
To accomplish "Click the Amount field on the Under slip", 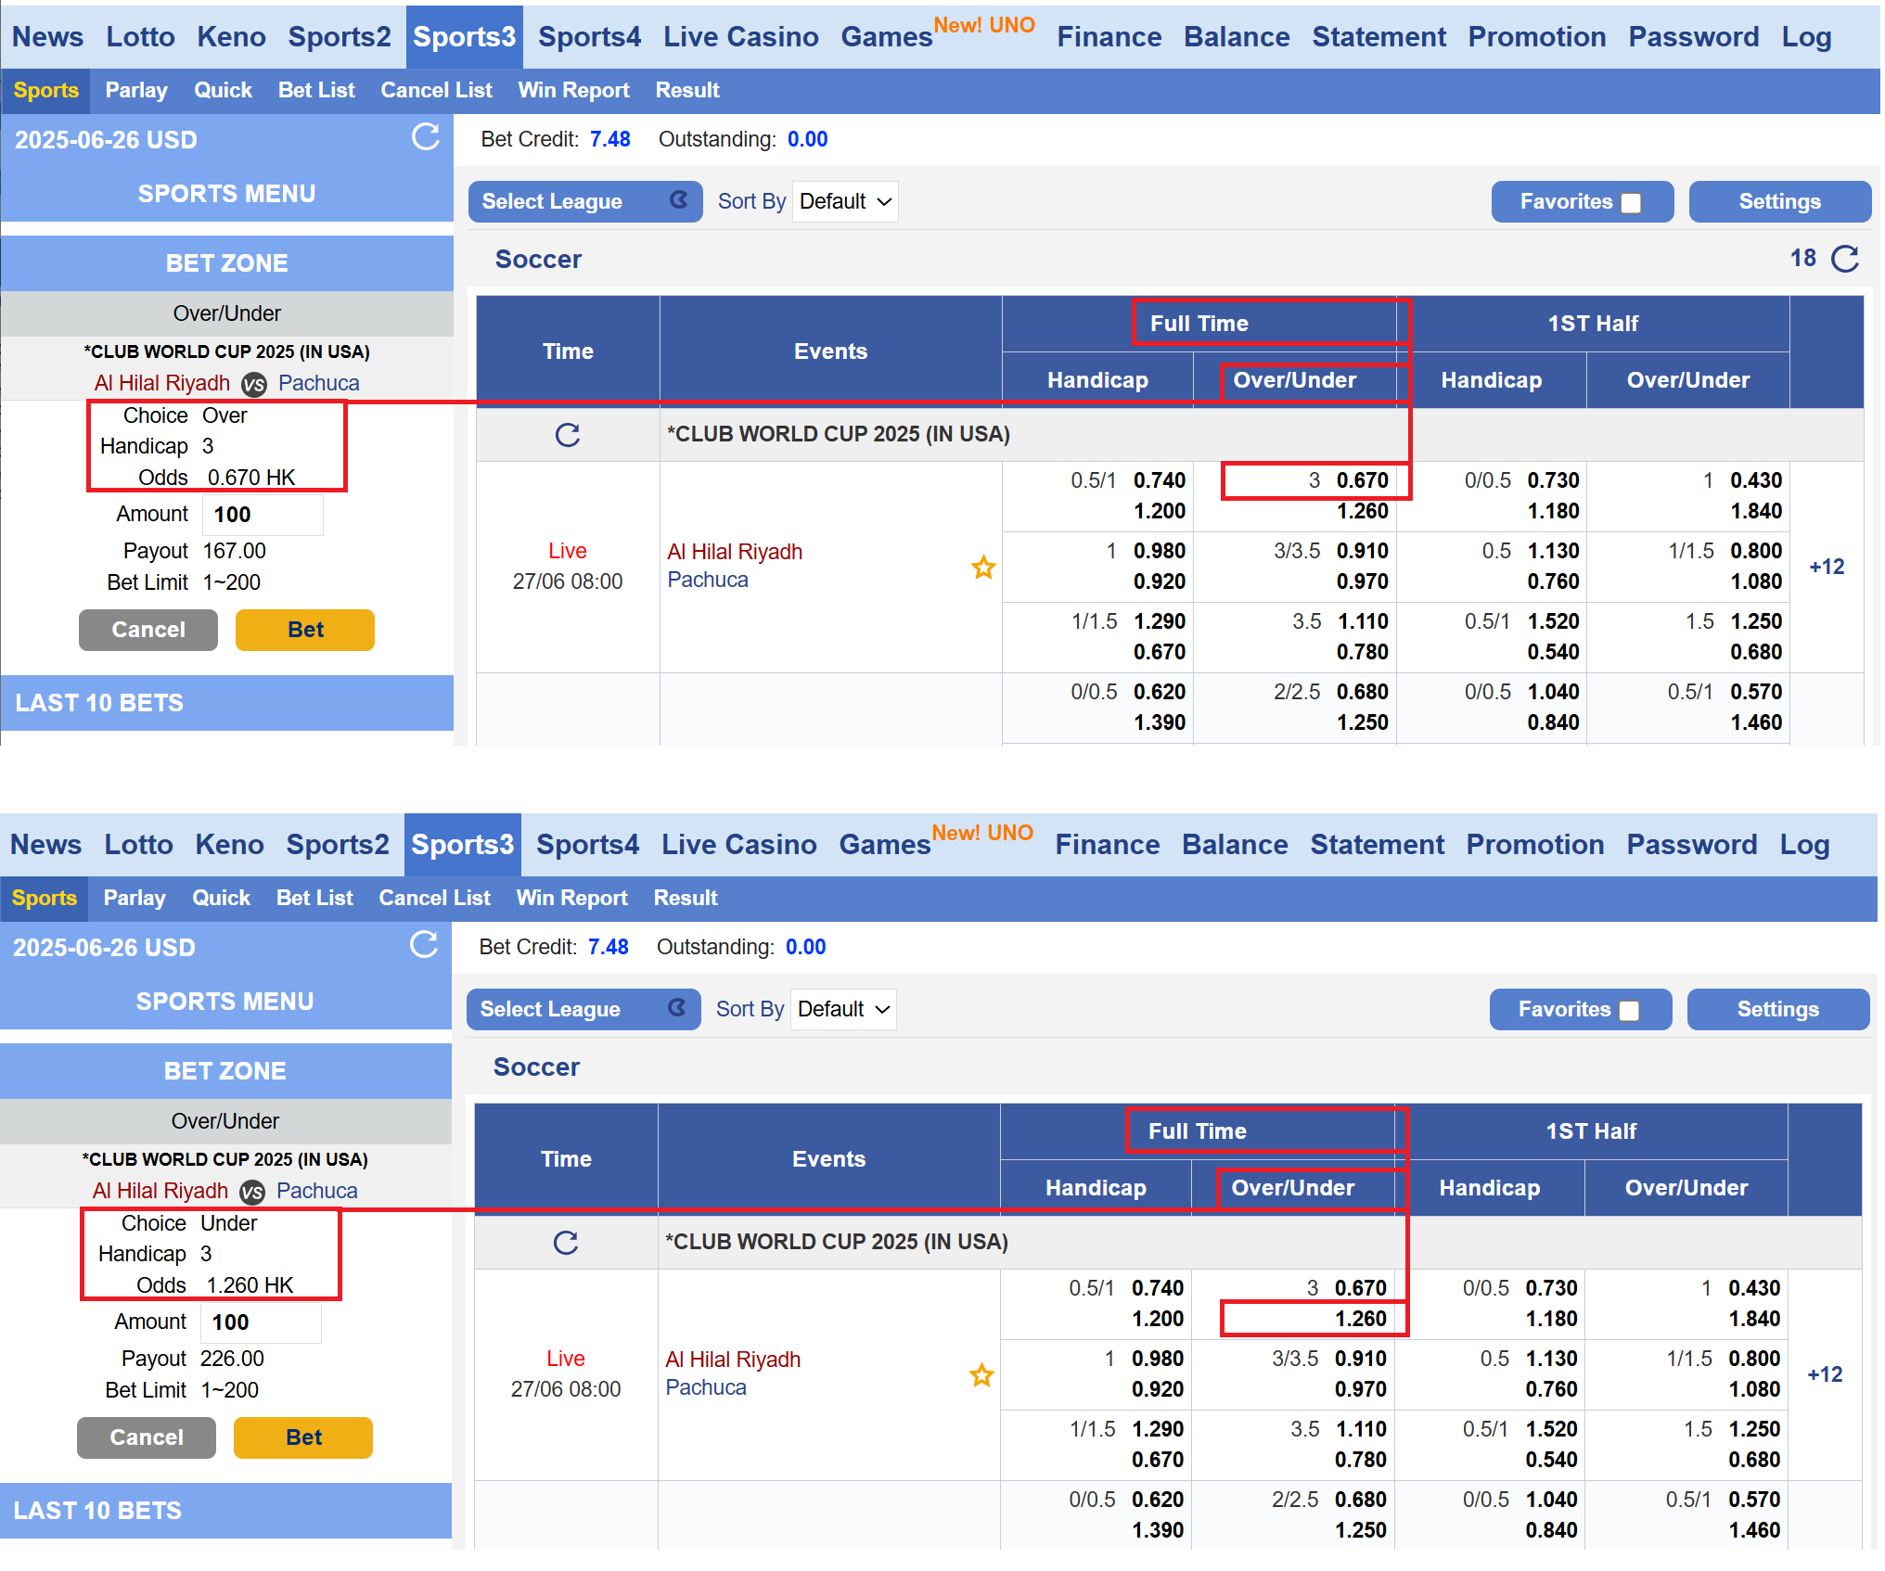I will pos(261,1322).
